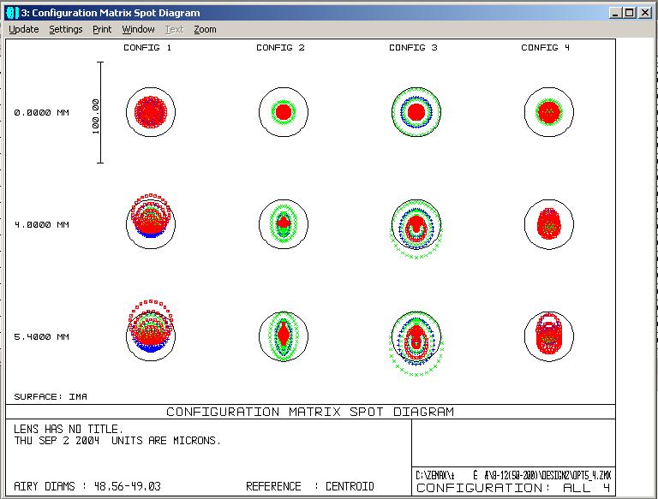Select Config 1 spot at 5.4000 MM
The width and height of the screenshot is (658, 499).
click(151, 331)
